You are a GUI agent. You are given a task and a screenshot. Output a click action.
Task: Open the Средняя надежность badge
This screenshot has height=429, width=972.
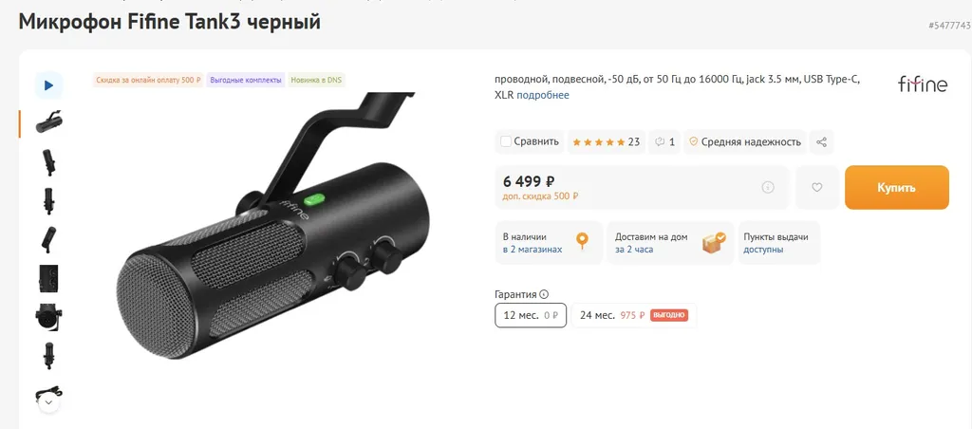click(745, 142)
